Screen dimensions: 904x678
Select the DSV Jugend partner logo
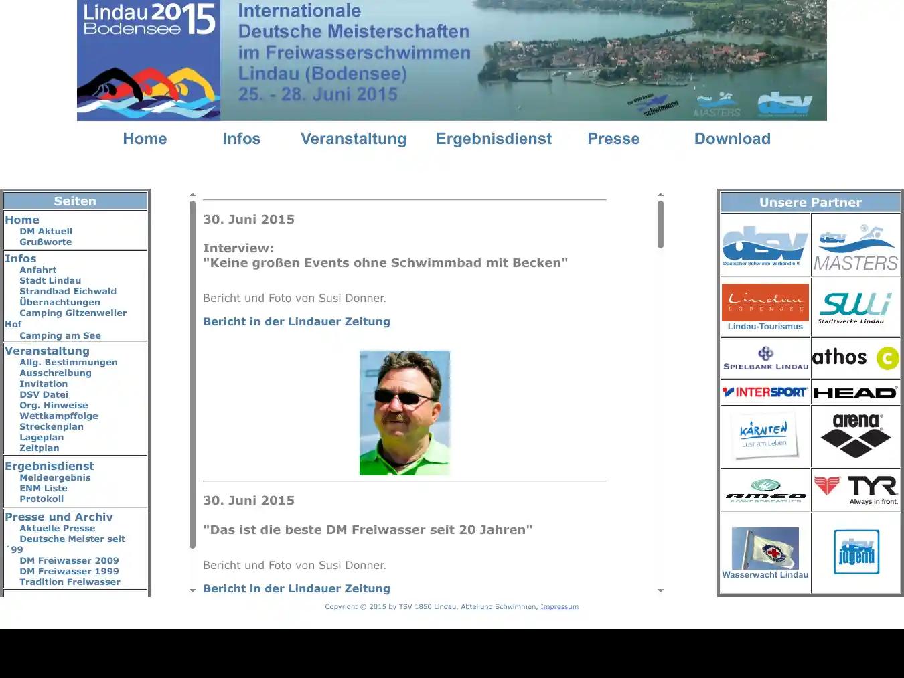pos(856,552)
